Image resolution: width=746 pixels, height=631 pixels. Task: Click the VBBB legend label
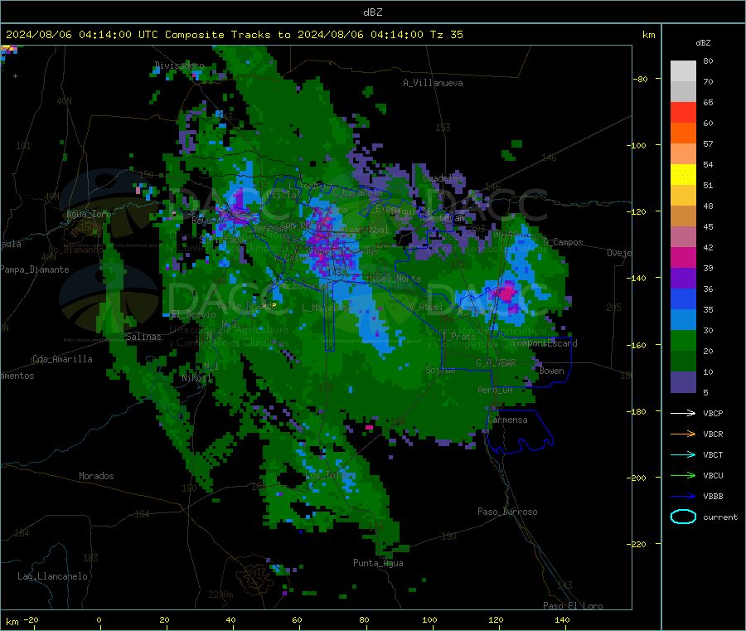click(713, 497)
